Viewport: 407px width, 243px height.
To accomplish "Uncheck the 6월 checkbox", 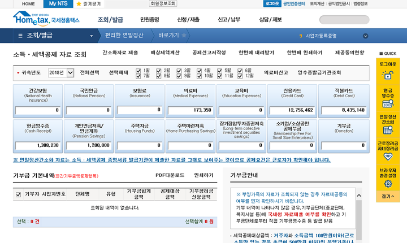I will (240, 71).
